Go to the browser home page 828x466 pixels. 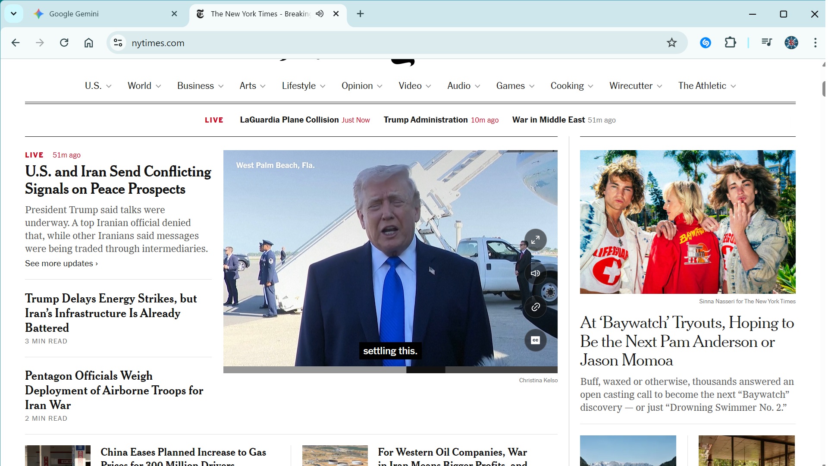pyautogui.click(x=88, y=43)
